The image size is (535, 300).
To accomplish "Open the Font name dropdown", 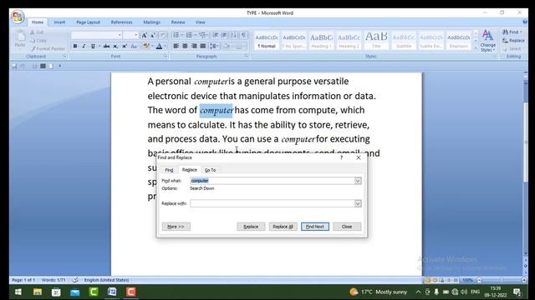I will [120, 35].
